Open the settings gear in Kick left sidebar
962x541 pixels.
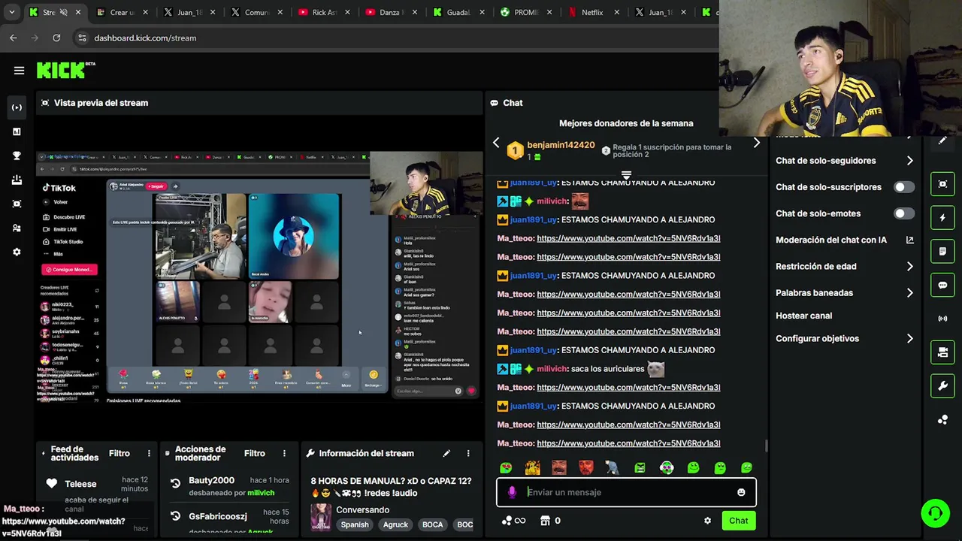tap(17, 252)
